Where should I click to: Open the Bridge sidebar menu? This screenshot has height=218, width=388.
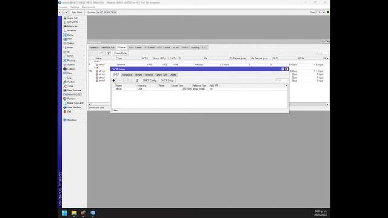point(70,35)
